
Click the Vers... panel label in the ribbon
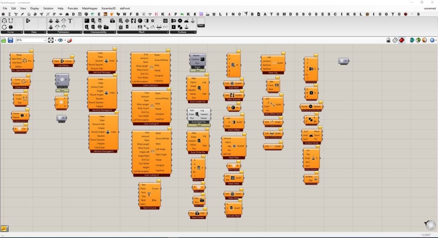tap(201, 25)
